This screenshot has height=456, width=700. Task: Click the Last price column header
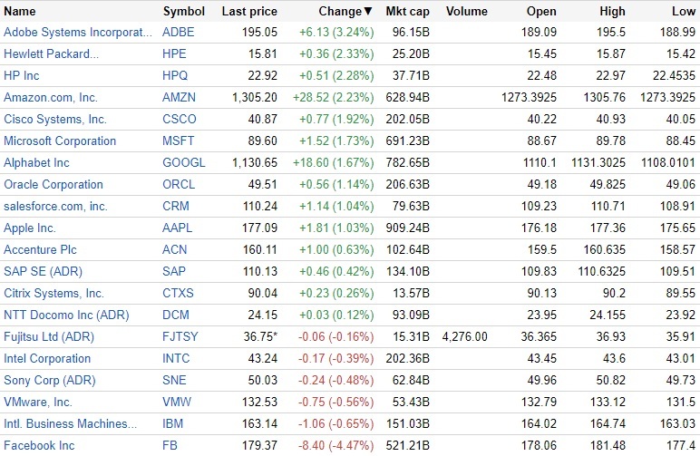pyautogui.click(x=249, y=12)
